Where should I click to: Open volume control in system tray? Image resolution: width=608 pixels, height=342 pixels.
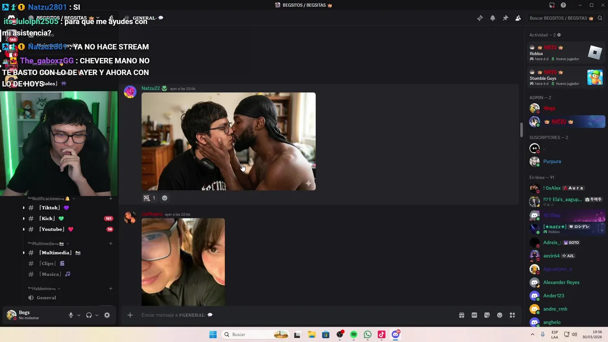tap(574, 335)
